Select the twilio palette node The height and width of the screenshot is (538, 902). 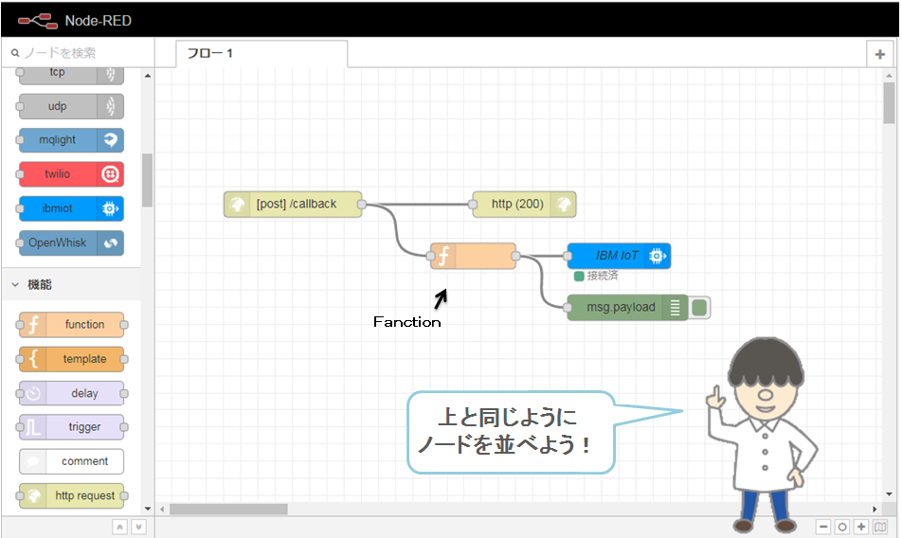point(71,174)
